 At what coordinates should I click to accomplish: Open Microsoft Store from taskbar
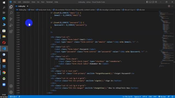[x=4, y=31]
